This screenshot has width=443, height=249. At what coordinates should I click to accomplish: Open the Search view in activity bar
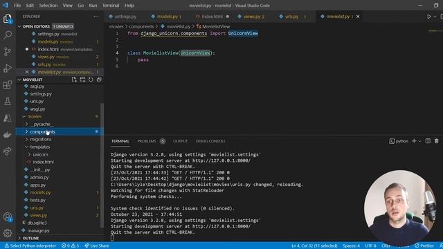(8, 35)
